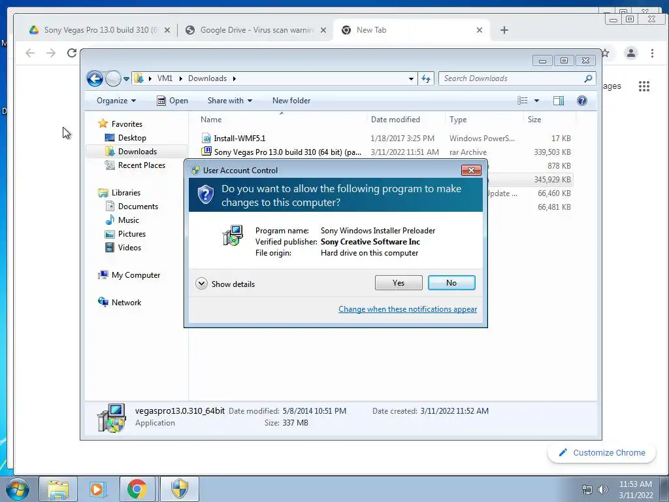Click the Install-WMF5.1 PowerShell file icon
The image size is (669, 502).
click(x=206, y=139)
